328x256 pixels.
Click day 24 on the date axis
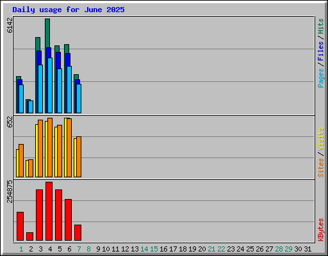[240, 249]
